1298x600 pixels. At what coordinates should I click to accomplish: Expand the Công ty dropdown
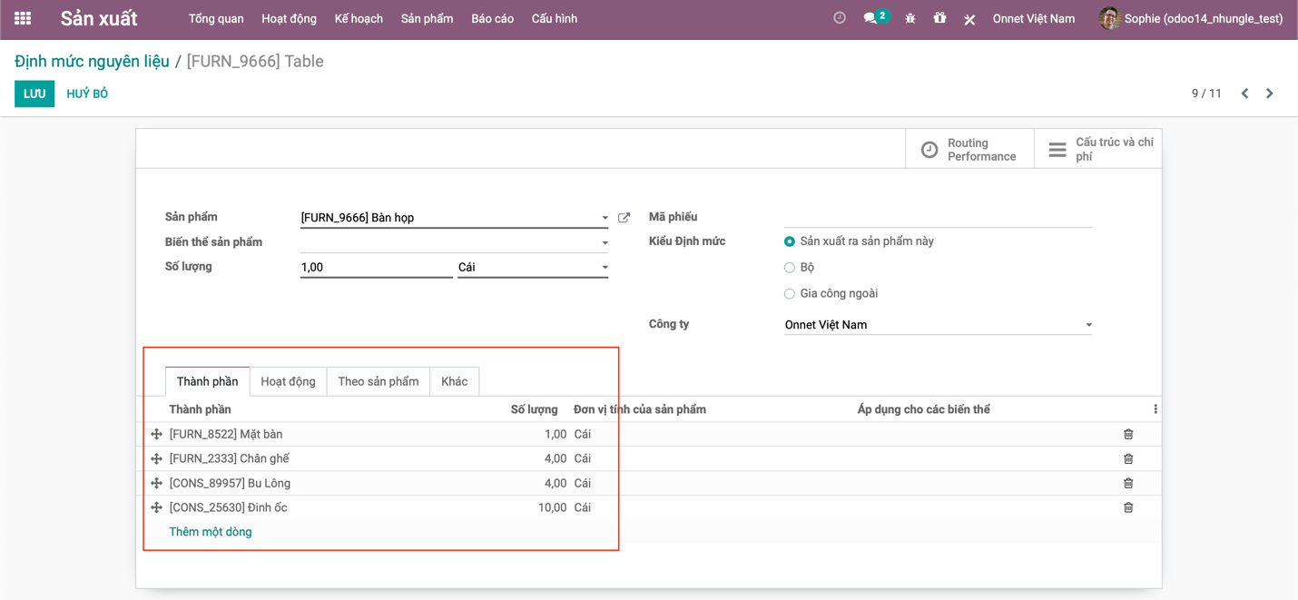1088,325
